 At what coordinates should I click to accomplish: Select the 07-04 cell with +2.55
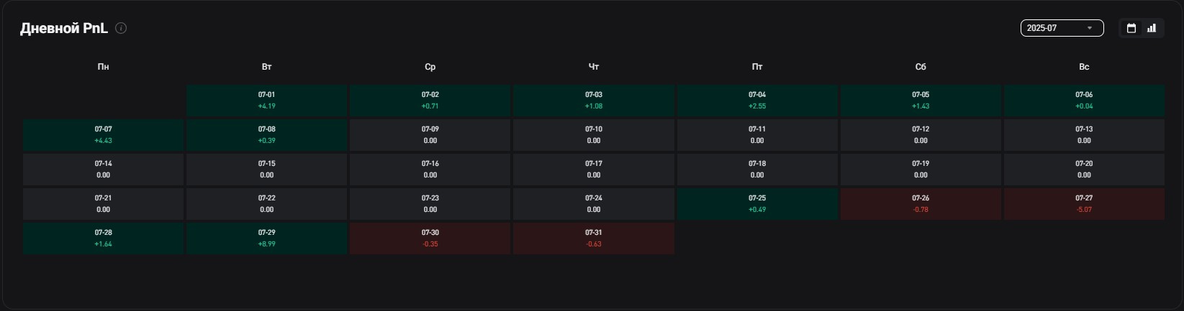pyautogui.click(x=757, y=101)
